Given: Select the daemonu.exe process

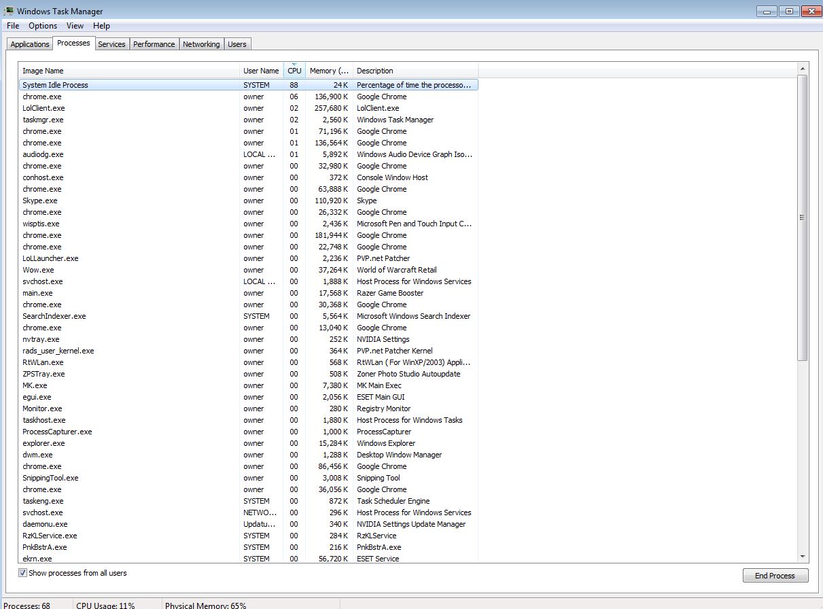Looking at the screenshot, I should point(248,524).
